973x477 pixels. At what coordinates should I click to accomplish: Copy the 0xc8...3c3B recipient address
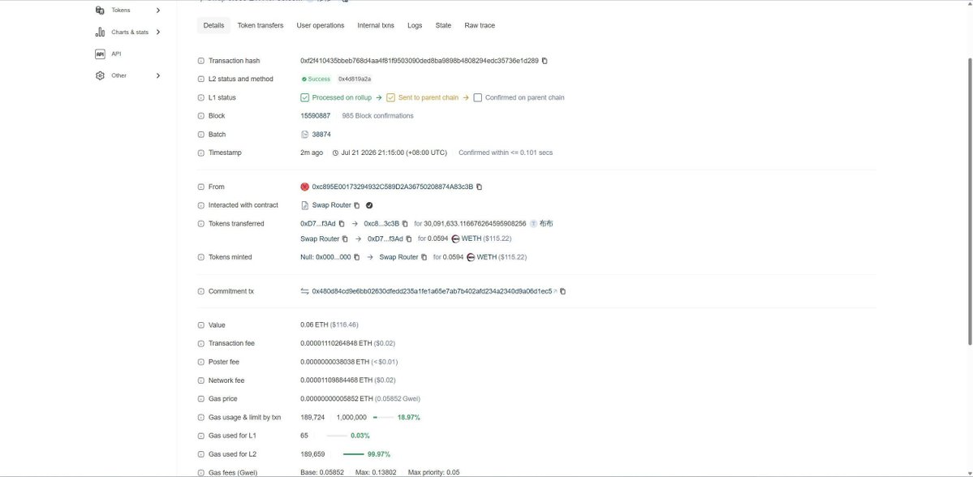(x=405, y=223)
